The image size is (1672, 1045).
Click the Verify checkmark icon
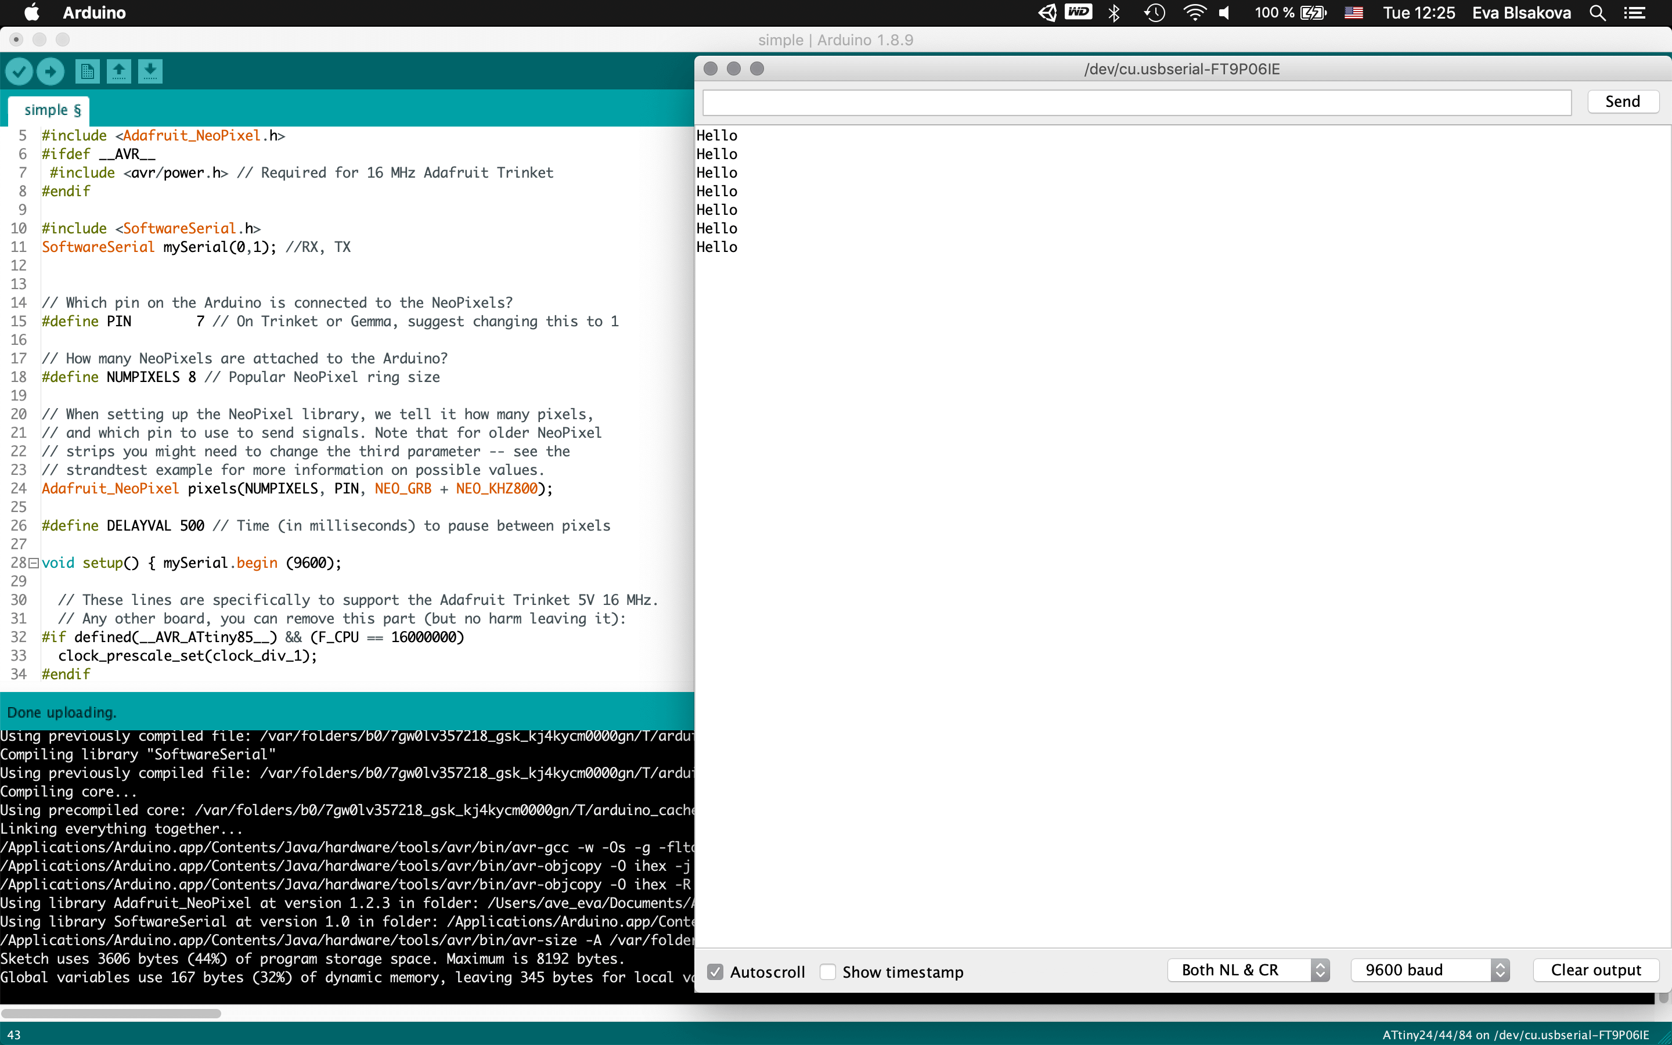(x=19, y=71)
